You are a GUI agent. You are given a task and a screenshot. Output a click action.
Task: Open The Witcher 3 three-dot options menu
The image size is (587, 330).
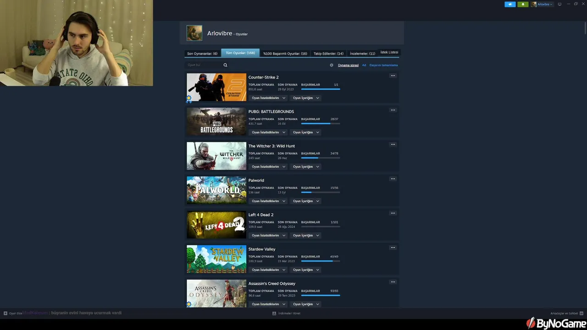click(x=393, y=144)
